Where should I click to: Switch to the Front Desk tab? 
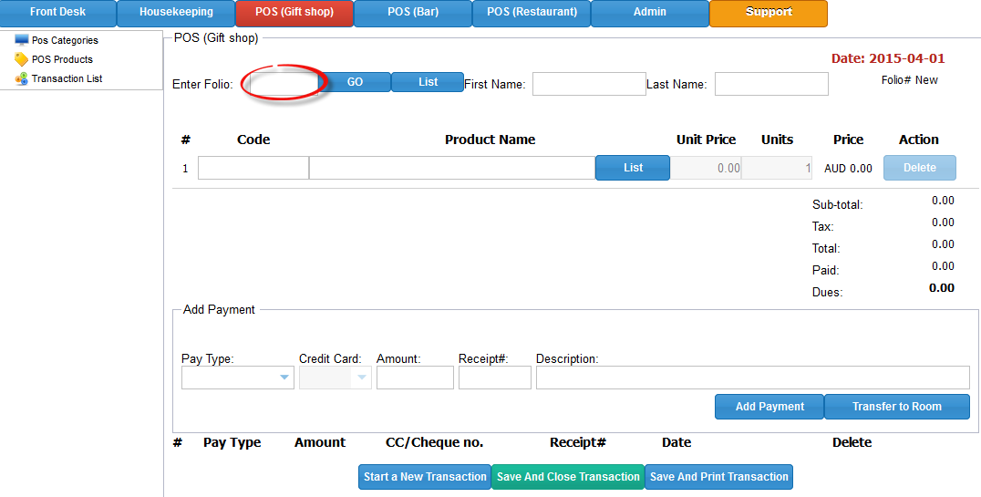[58, 13]
